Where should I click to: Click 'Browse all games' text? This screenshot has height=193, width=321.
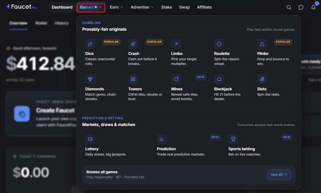click(102, 172)
